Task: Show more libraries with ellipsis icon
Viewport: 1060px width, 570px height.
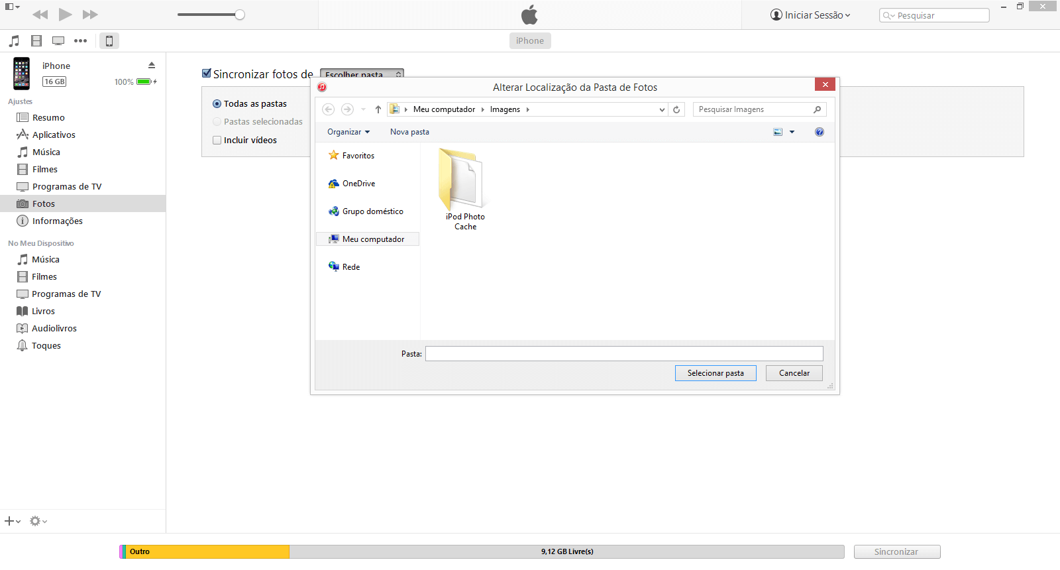Action: tap(80, 41)
